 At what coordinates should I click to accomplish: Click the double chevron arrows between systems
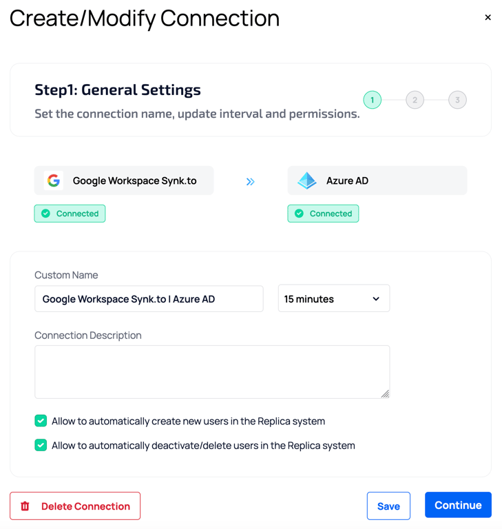point(251,181)
